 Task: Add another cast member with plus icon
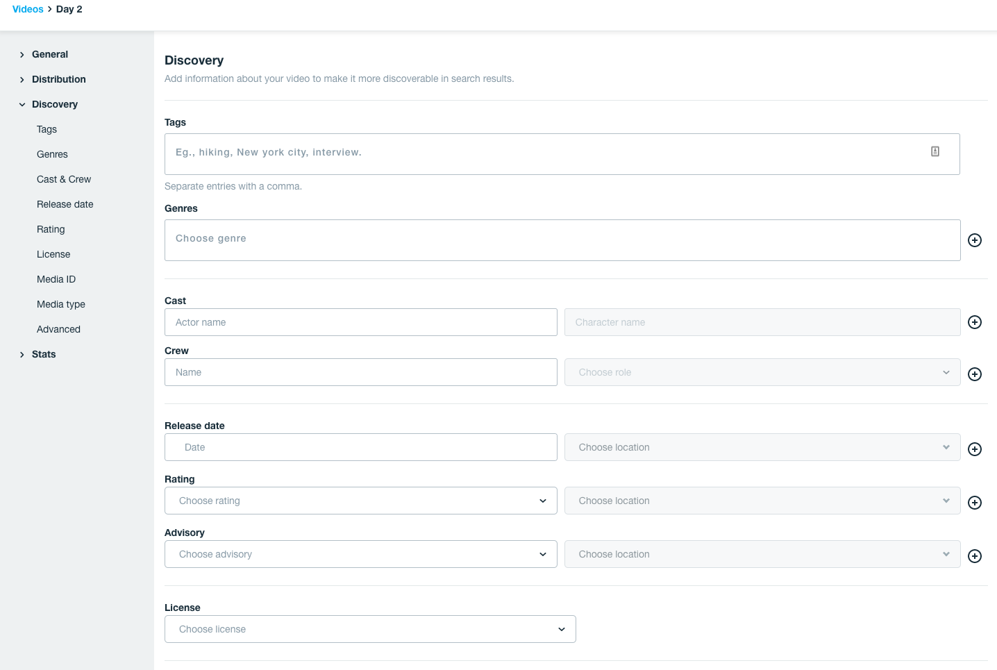[975, 322]
